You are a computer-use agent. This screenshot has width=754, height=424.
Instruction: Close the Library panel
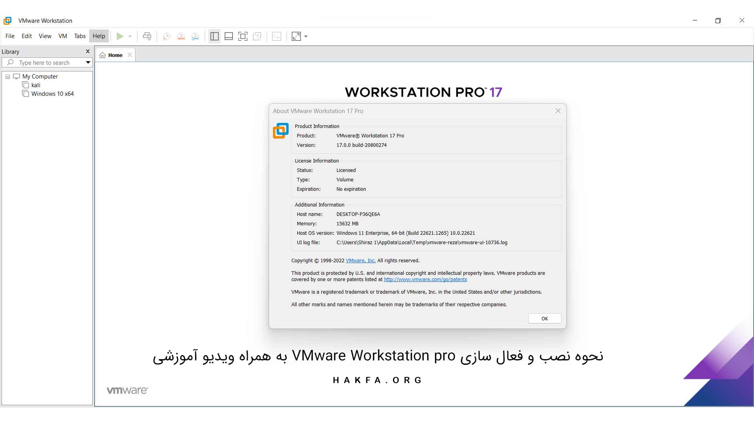(x=88, y=51)
